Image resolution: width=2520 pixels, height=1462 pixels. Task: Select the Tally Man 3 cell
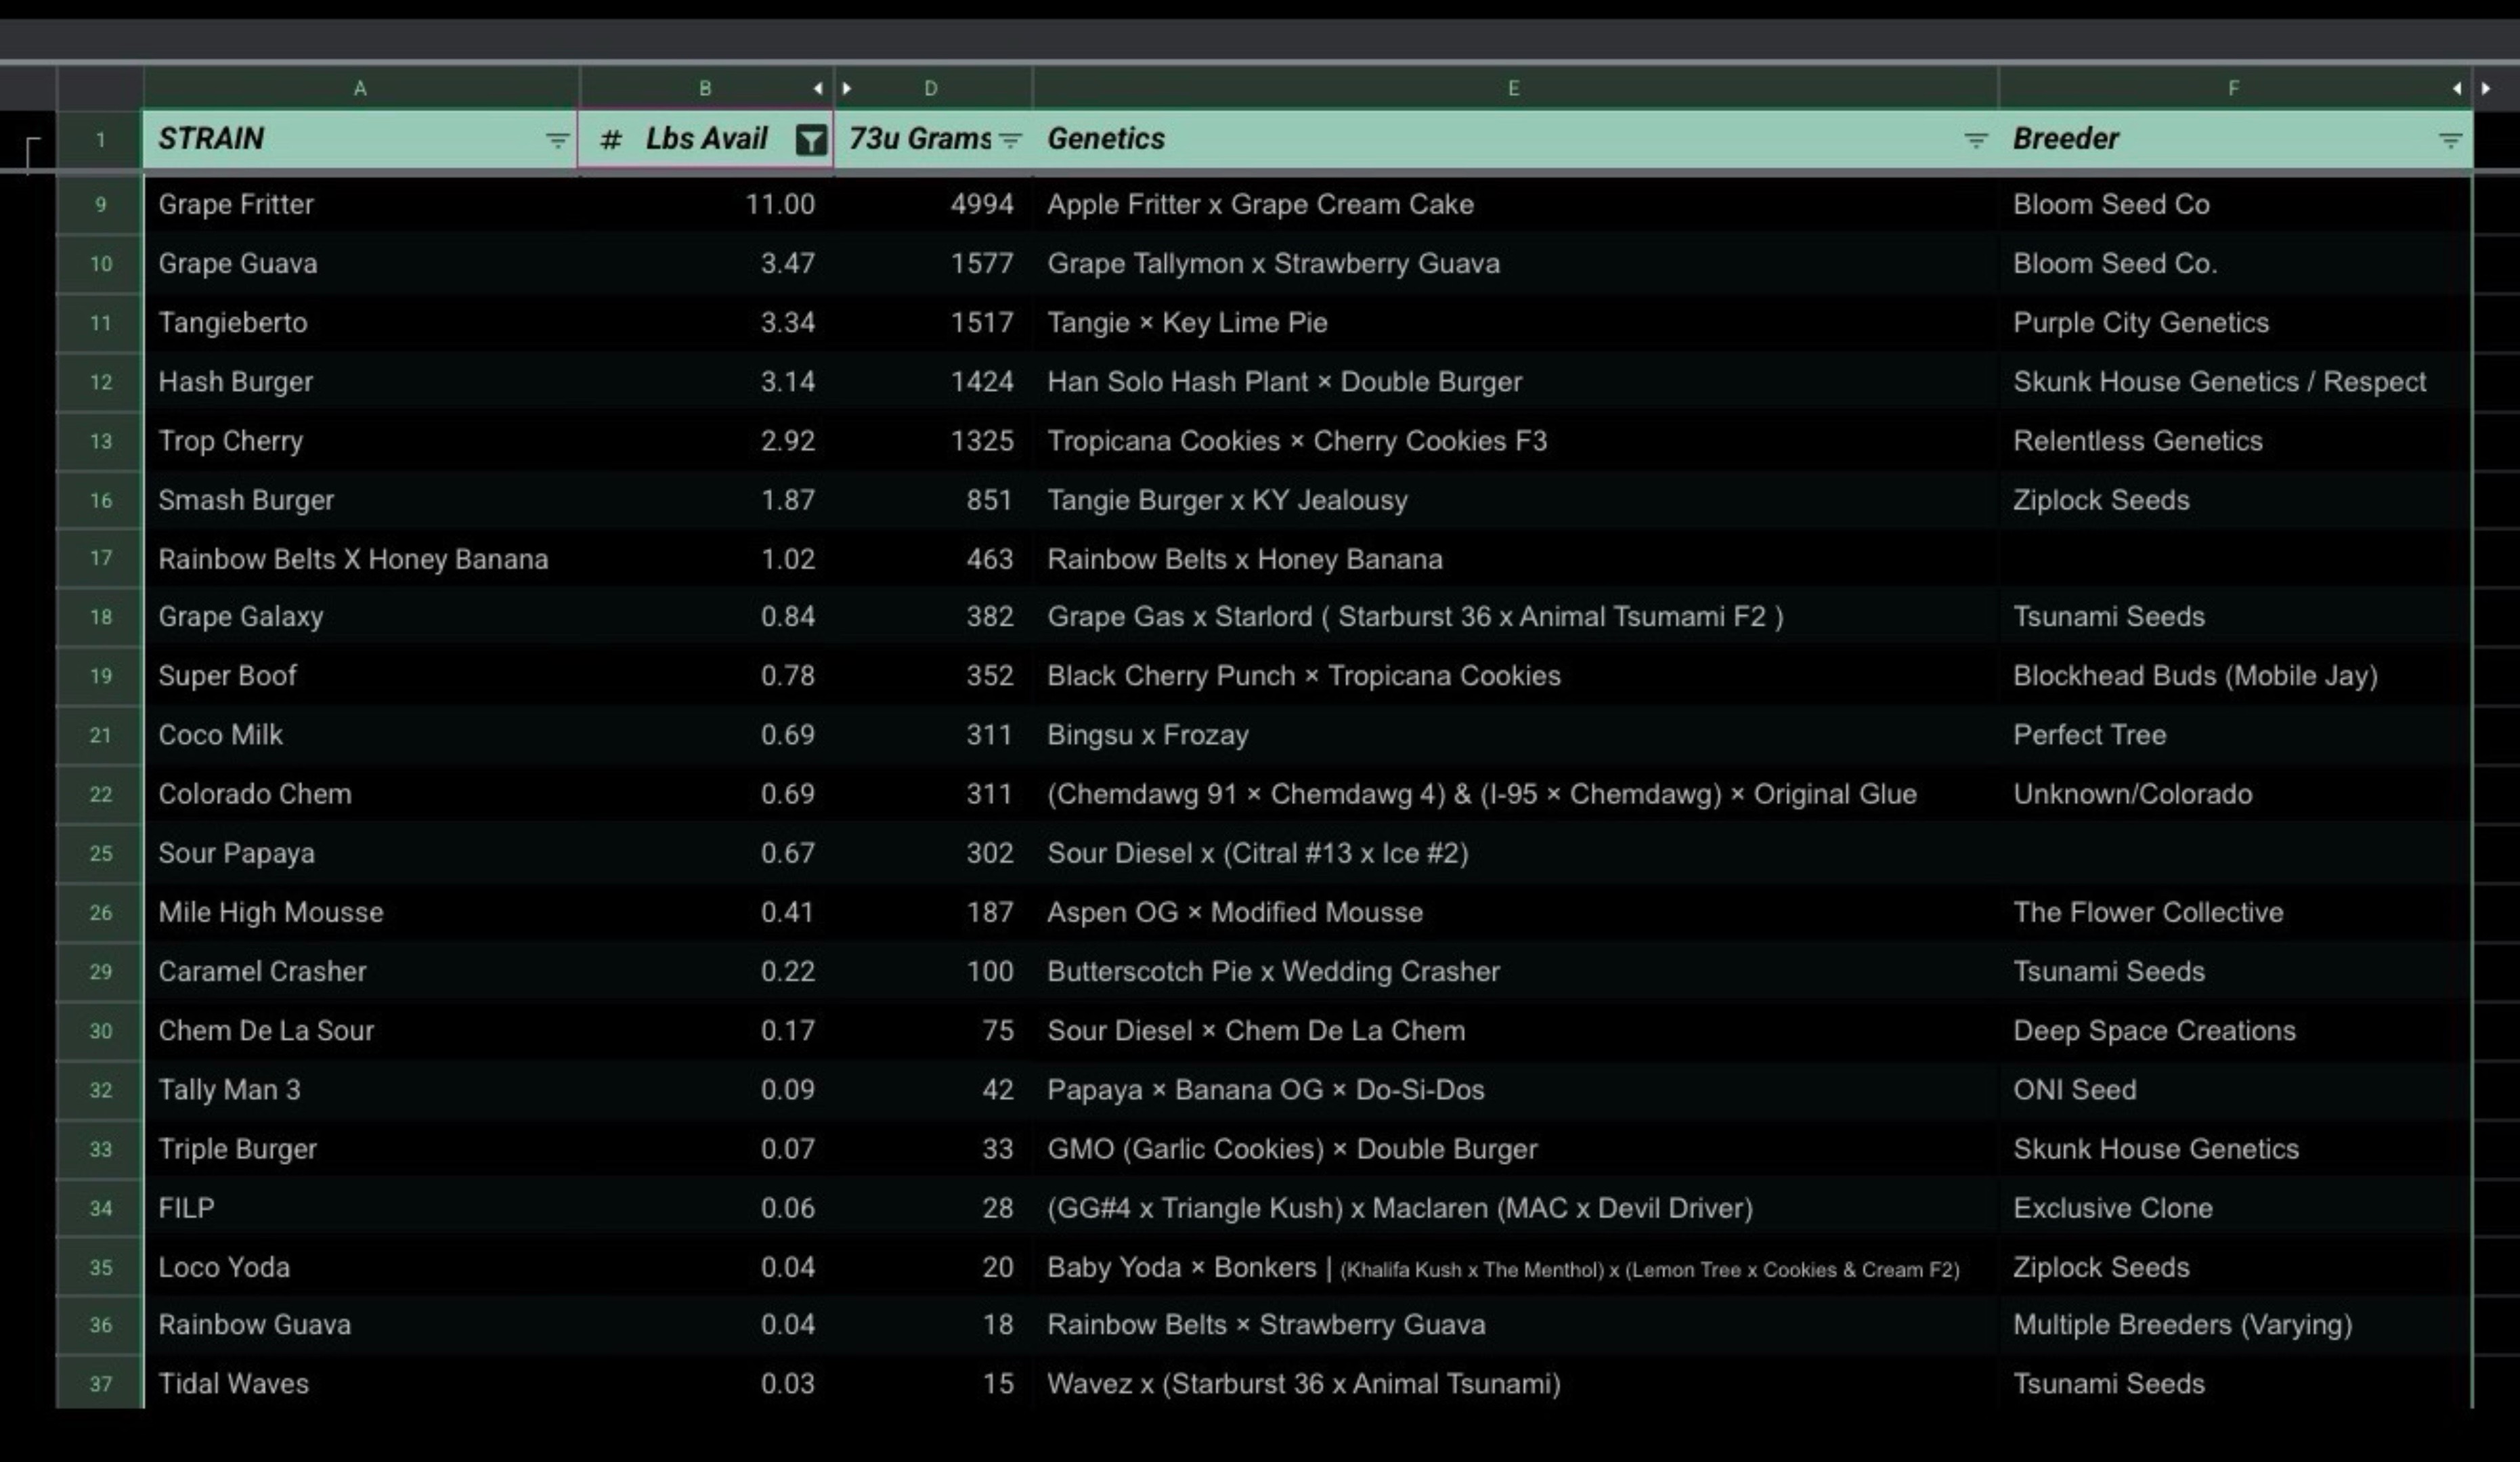(x=361, y=1089)
